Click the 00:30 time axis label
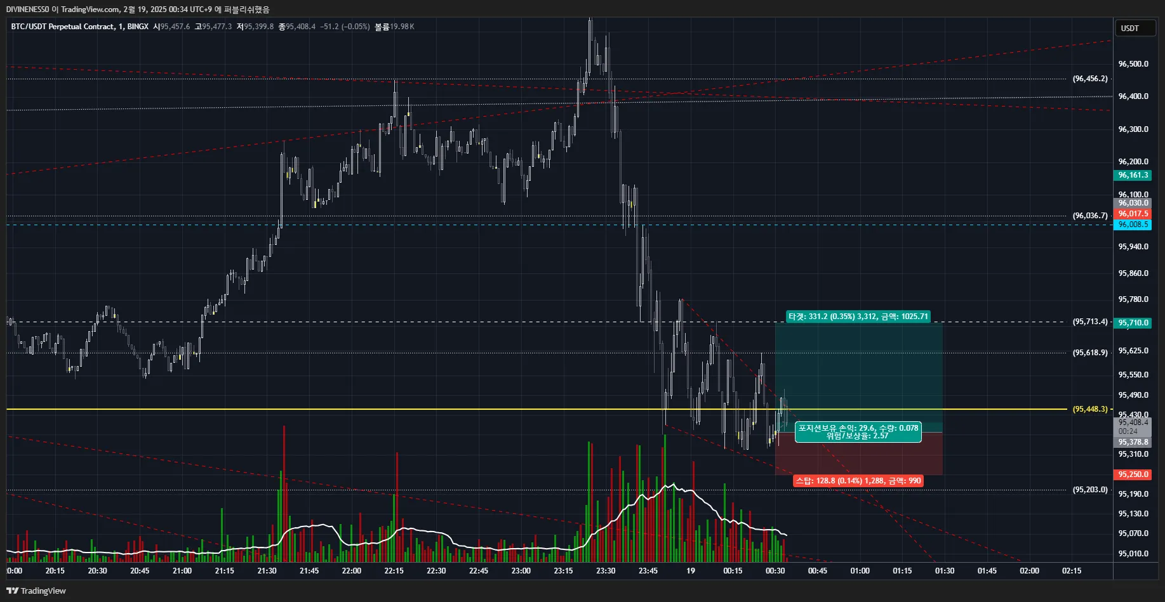This screenshot has height=602, width=1165. point(775,571)
